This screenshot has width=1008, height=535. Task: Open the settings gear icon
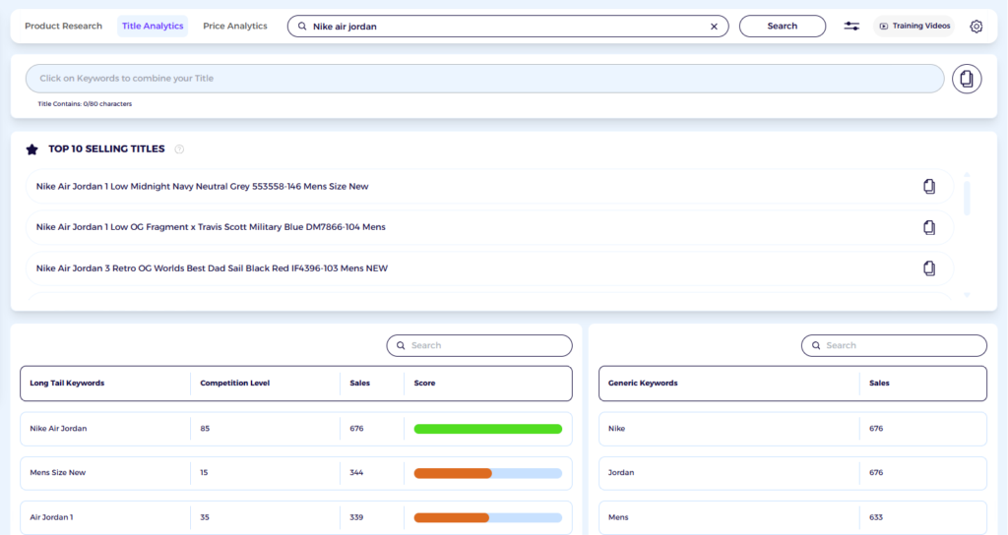point(976,27)
